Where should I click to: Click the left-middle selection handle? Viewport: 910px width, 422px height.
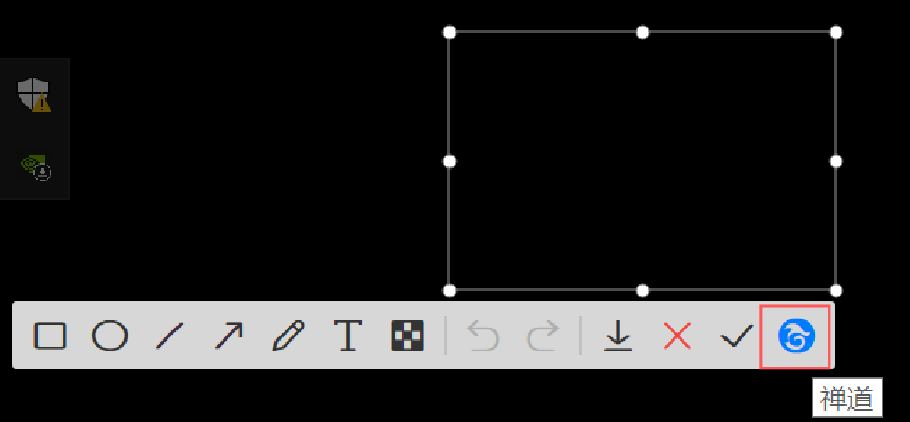click(449, 161)
